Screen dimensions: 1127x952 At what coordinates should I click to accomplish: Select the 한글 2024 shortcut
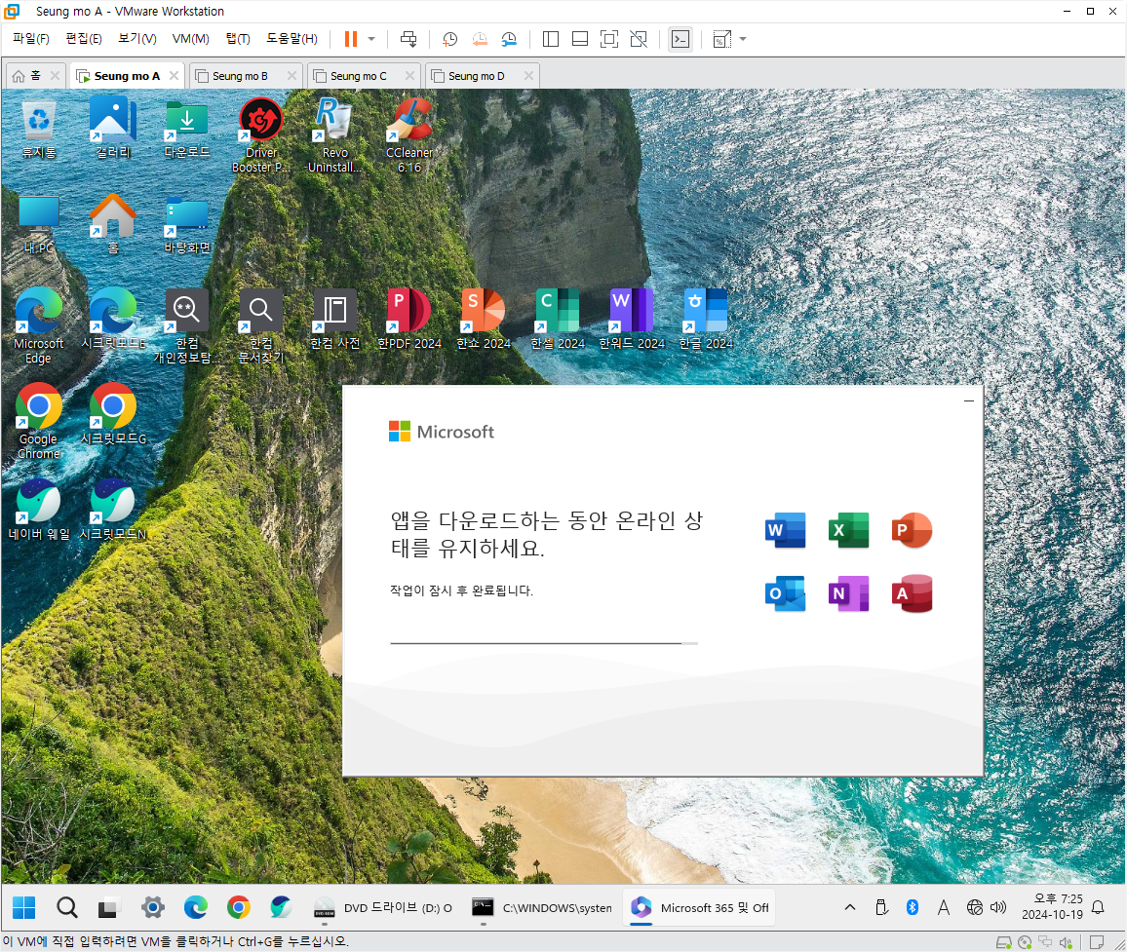click(706, 319)
